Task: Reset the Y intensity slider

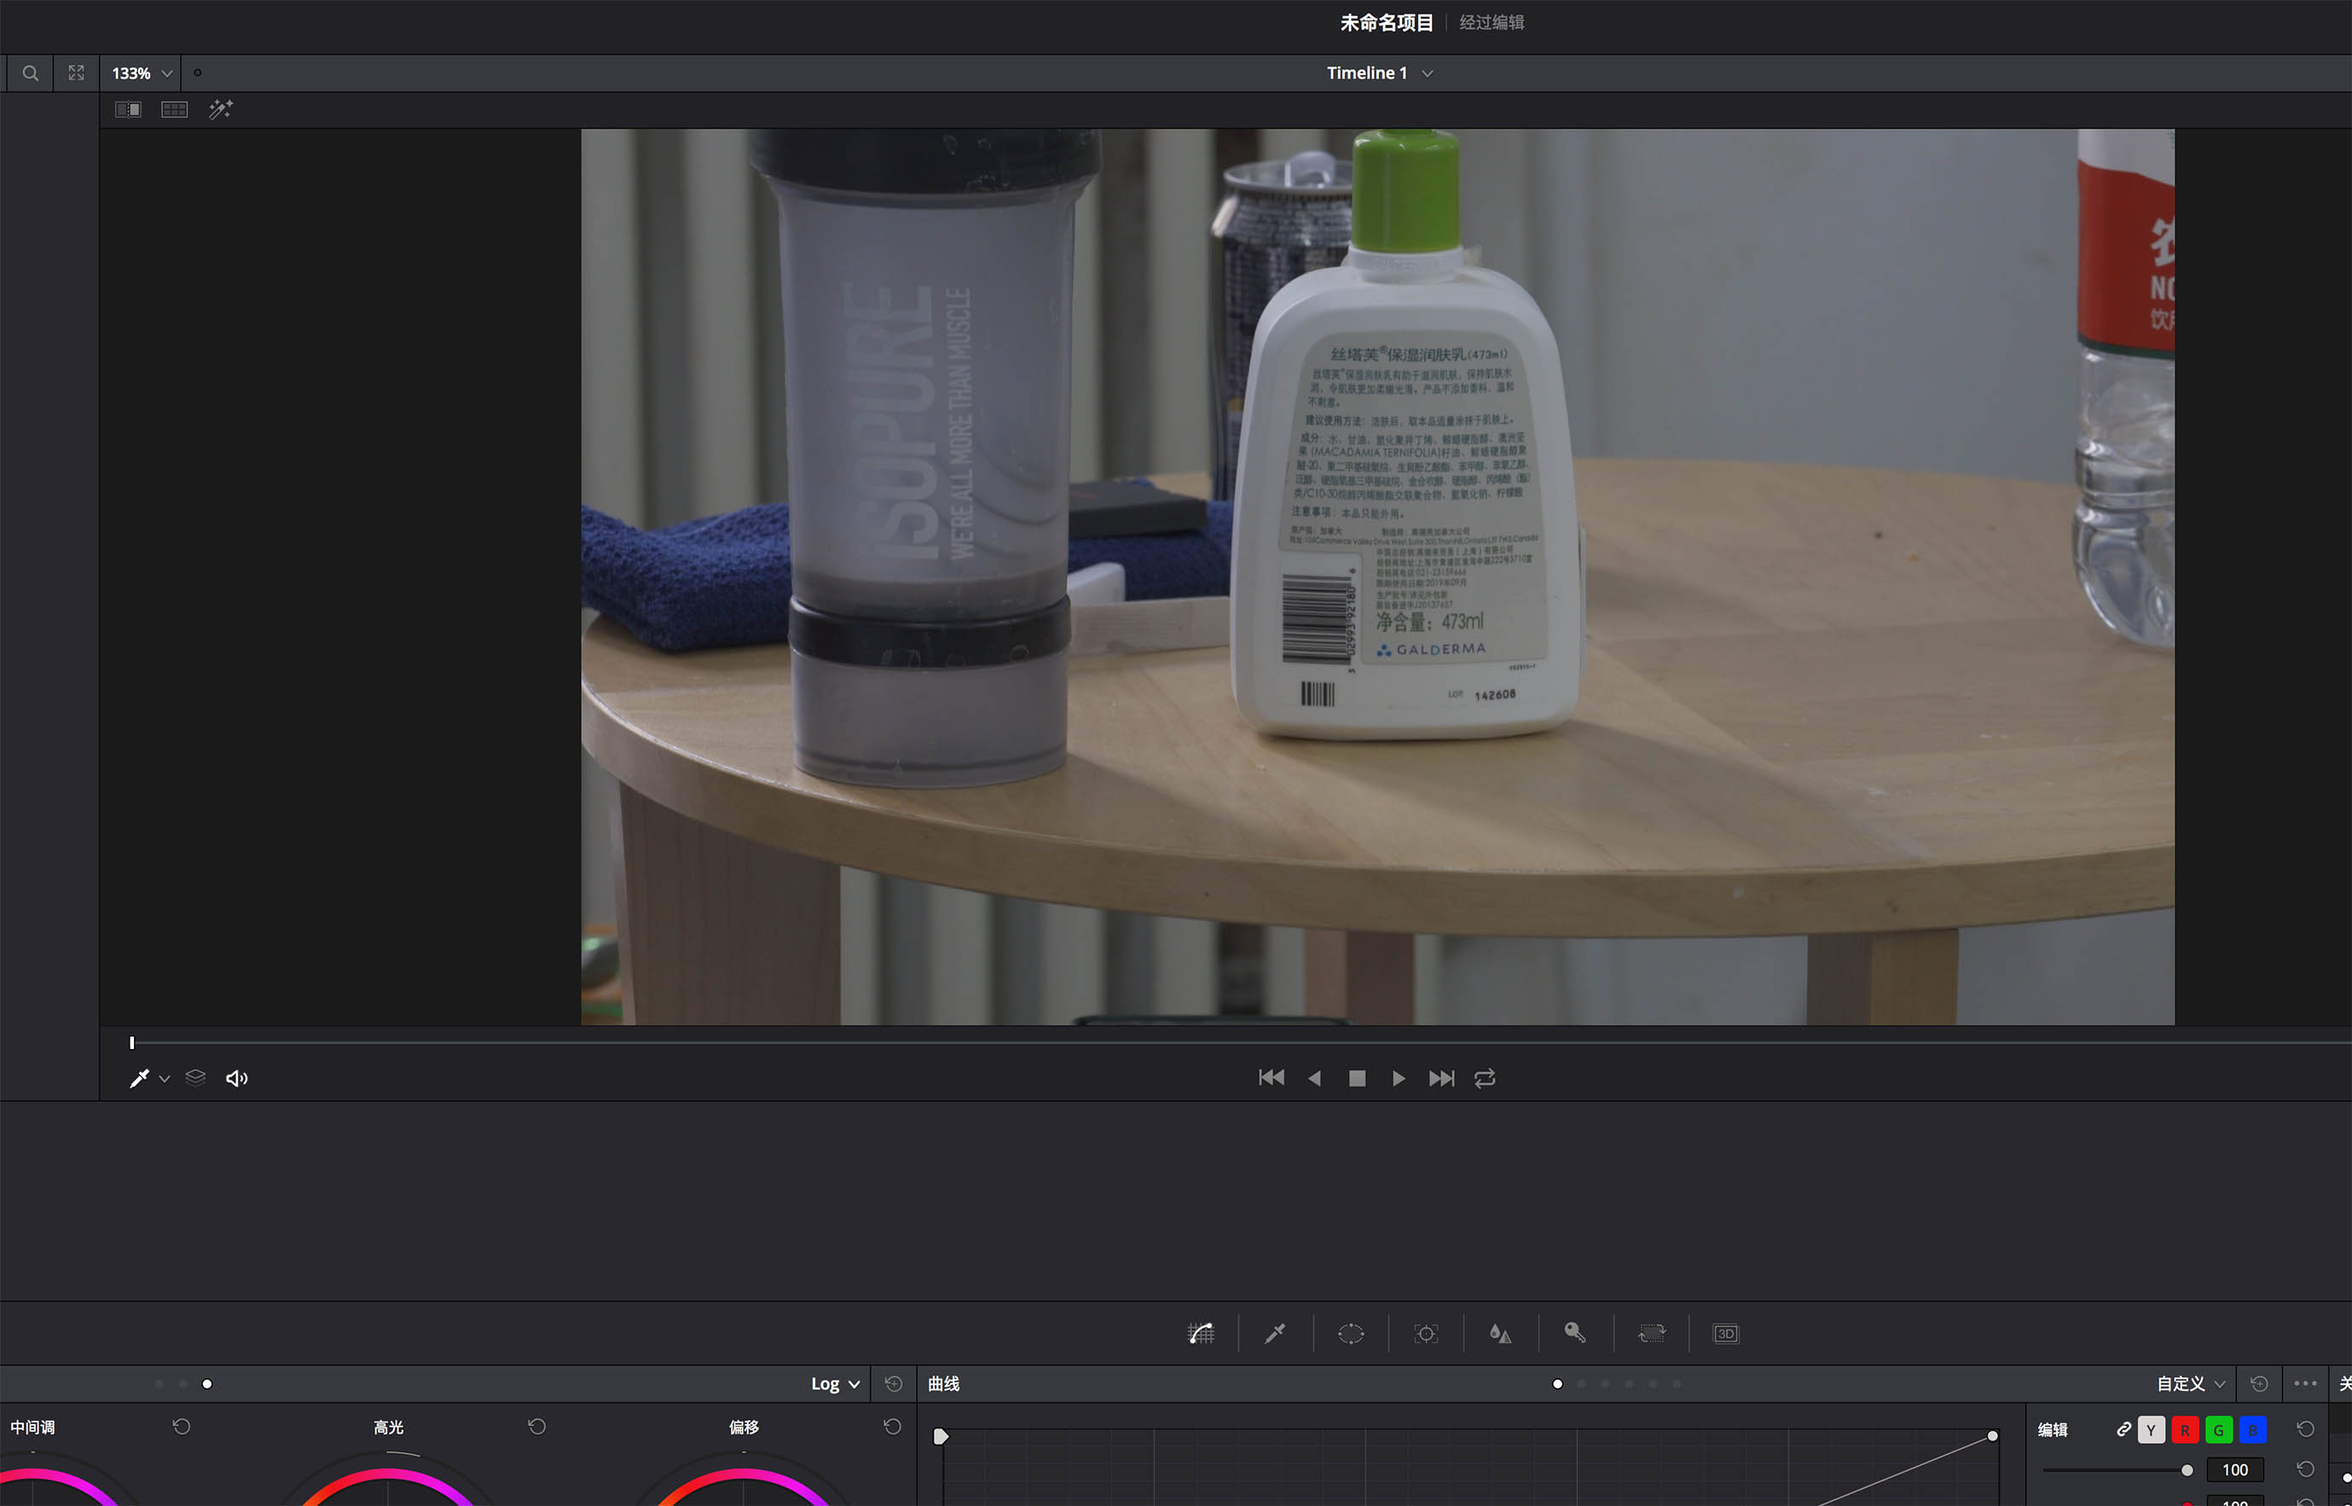Action: (2305, 1468)
